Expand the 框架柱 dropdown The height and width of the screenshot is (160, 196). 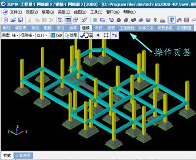tap(27, 35)
